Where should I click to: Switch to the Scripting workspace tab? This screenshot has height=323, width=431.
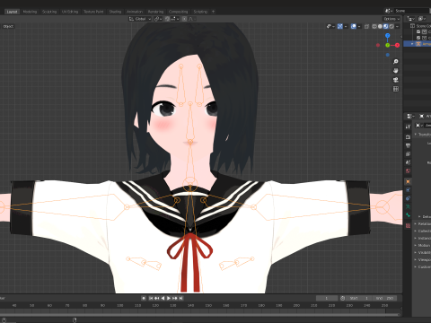pos(200,12)
